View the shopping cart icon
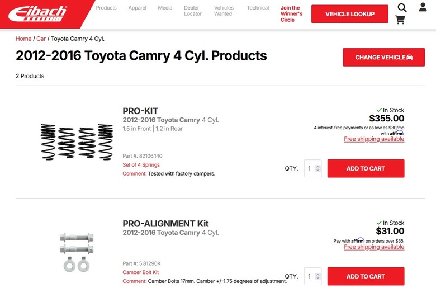Screen dimensions: 436x302 [x=400, y=20]
